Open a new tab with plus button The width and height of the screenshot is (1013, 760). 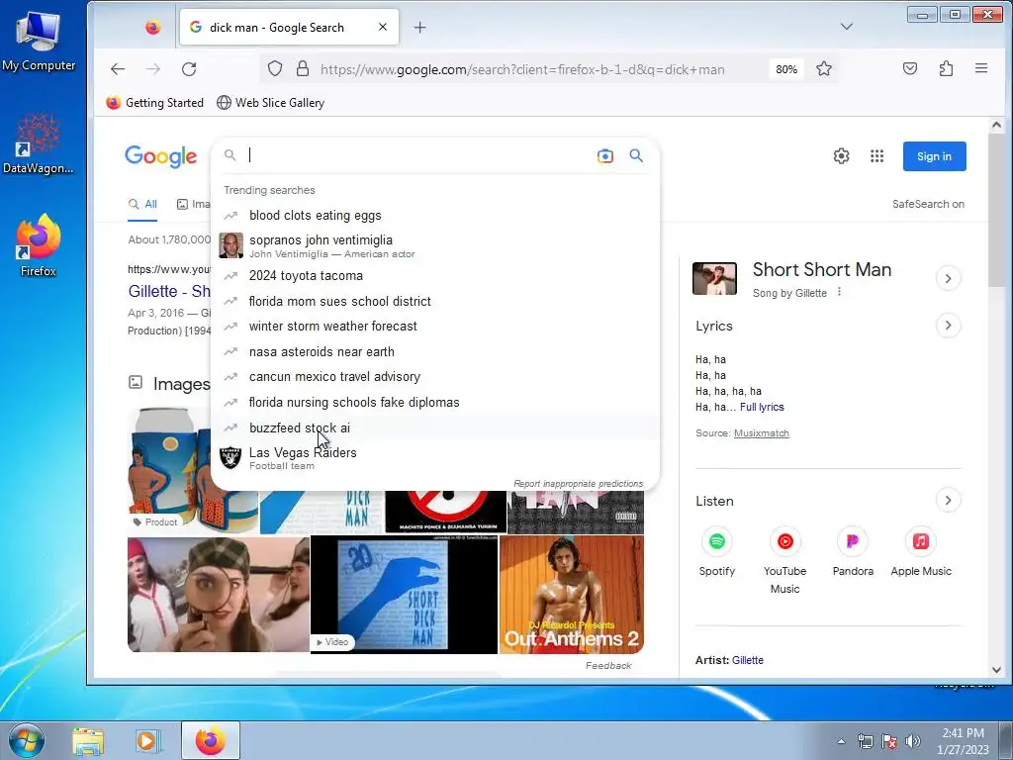[x=419, y=27]
